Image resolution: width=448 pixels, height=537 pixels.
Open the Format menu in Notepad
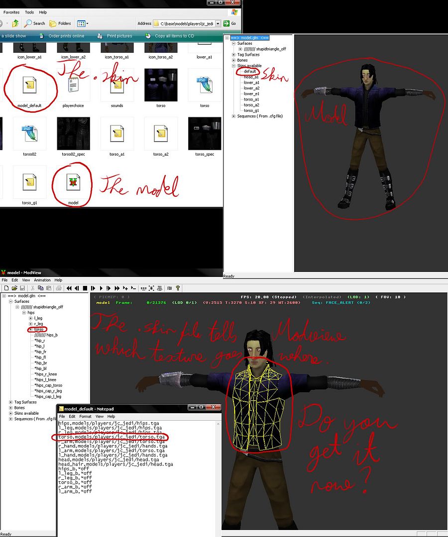point(85,417)
